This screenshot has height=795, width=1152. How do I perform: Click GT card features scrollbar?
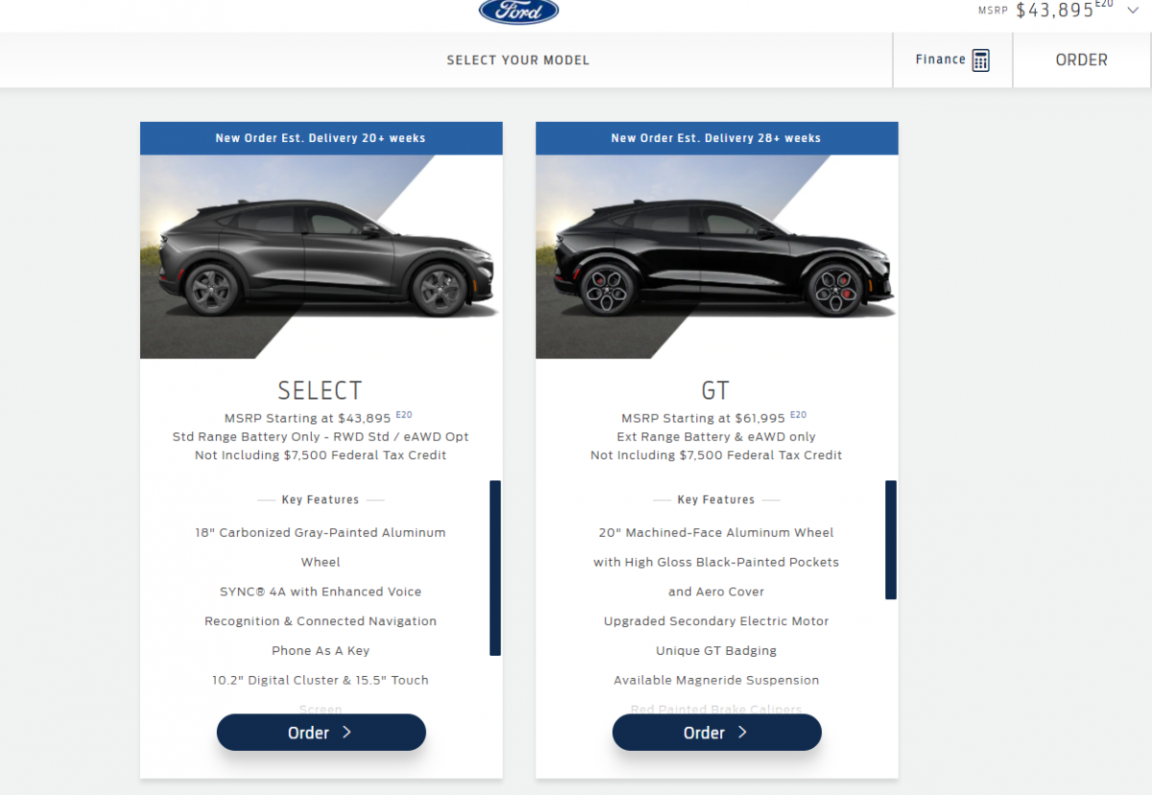[x=891, y=540]
